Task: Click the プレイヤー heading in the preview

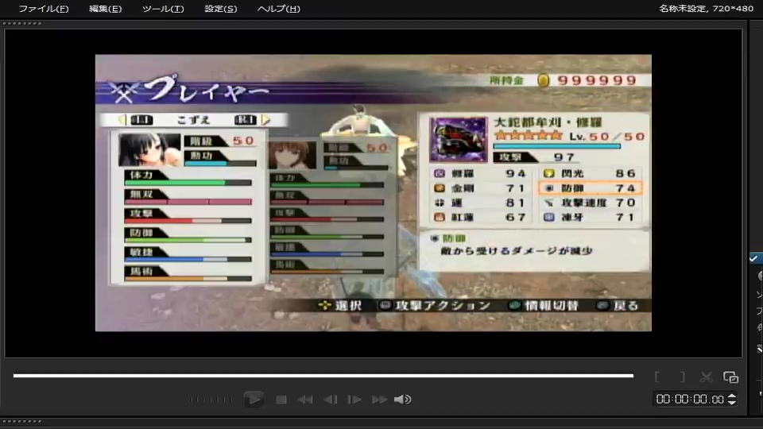Action: tap(208, 90)
